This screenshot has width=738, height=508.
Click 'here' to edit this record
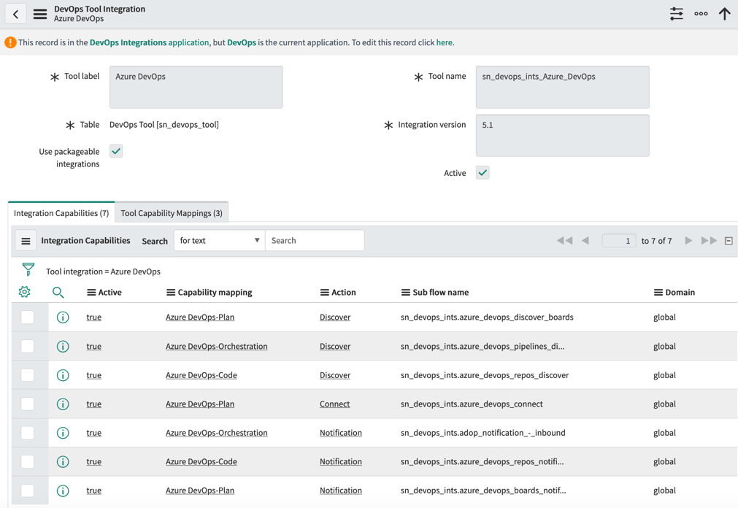point(444,42)
